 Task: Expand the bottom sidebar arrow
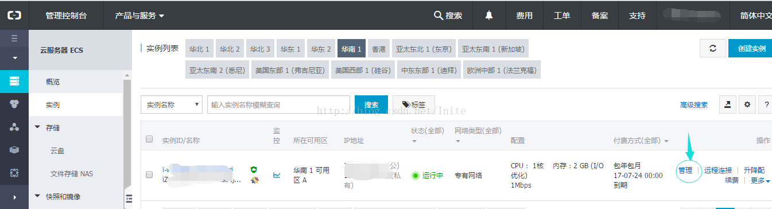pyautogui.click(x=14, y=197)
